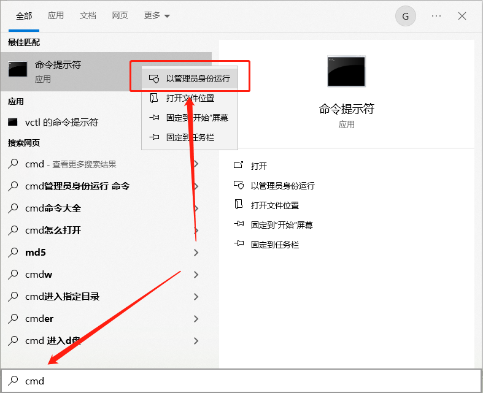Choose 固定到任务栏 in the context menu
Screen dimensions: 483x393
click(190, 137)
